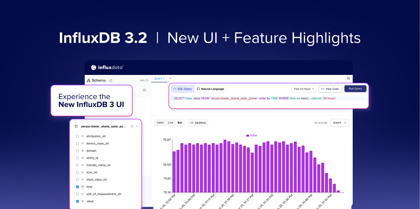The image size is (420, 209).
Task: Switch to the Query 1 tab
Action: (x=159, y=79)
